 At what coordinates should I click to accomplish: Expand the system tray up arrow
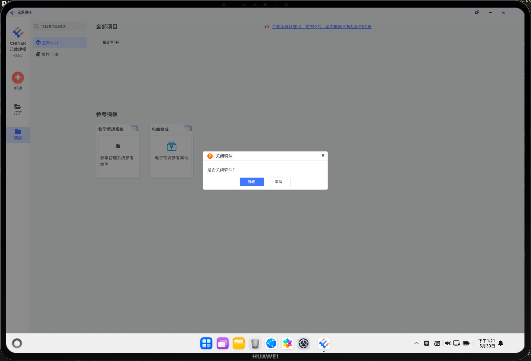(416, 343)
